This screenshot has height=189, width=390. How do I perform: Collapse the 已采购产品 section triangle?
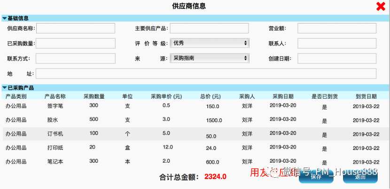click(x=5, y=88)
